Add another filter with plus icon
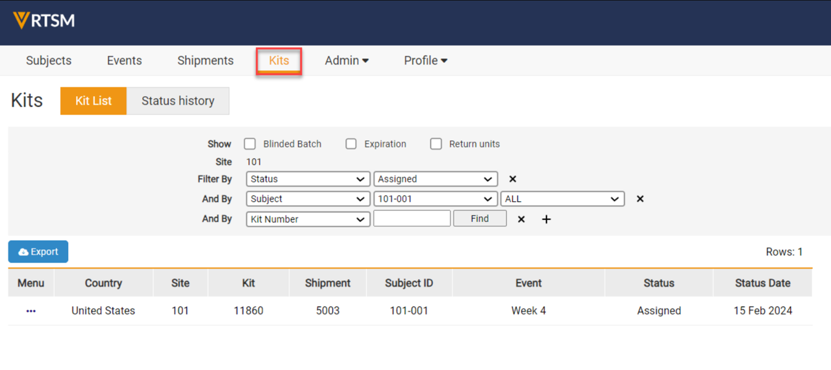Viewport: 831px width, 370px height. 546,219
